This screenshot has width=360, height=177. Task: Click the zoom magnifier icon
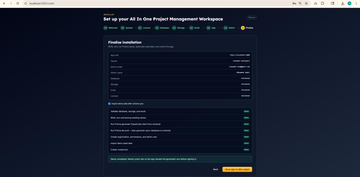point(300,3)
